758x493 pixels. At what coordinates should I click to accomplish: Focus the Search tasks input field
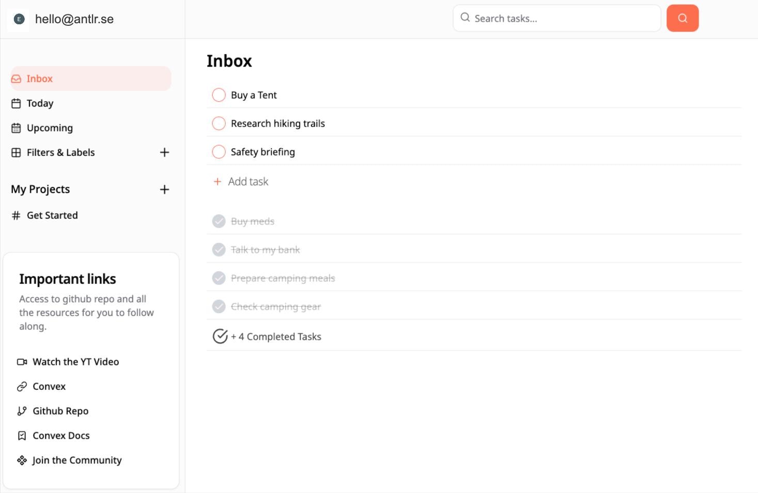(556, 18)
